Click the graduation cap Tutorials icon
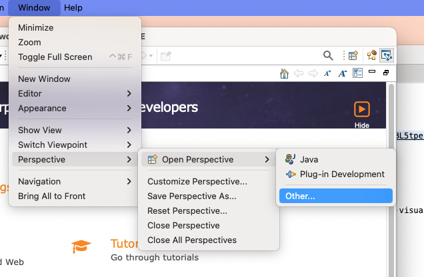 [x=81, y=246]
